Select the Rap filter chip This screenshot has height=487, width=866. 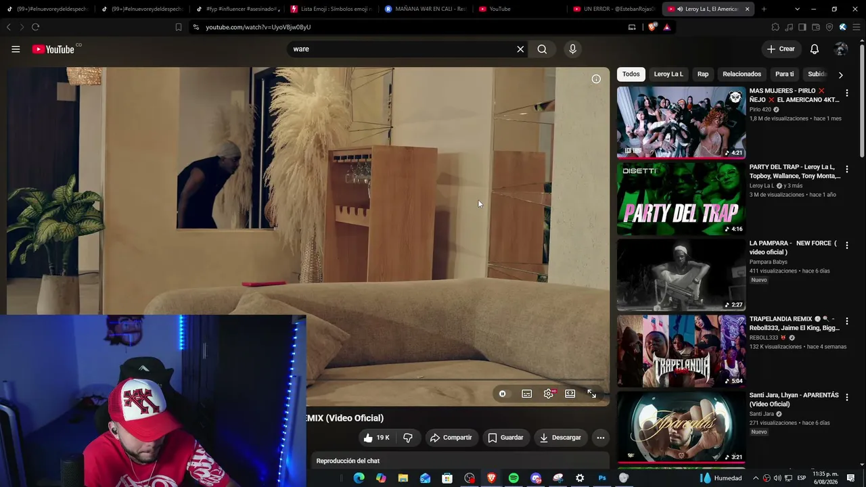pos(703,74)
